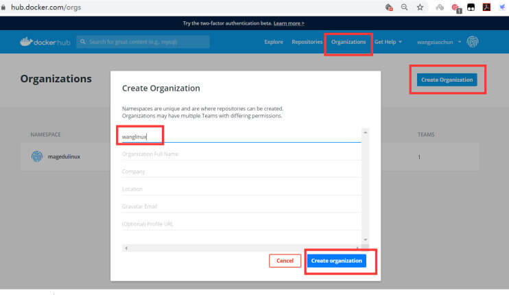The width and height of the screenshot is (509, 295).
Task: Confirm with Create organization button in dialog
Action: pos(337,261)
